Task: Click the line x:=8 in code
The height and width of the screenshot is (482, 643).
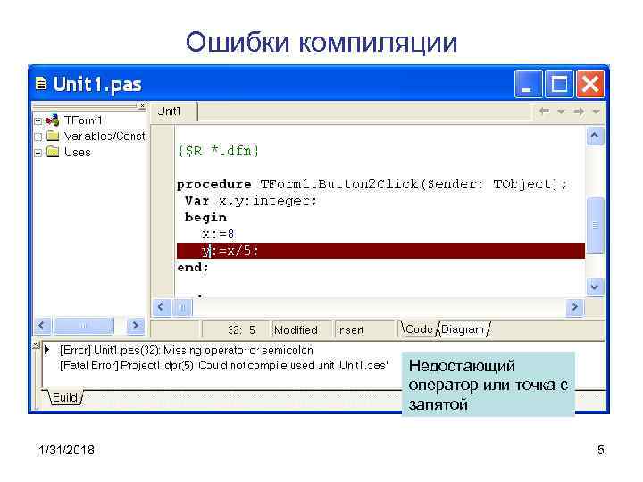Action: click(218, 235)
